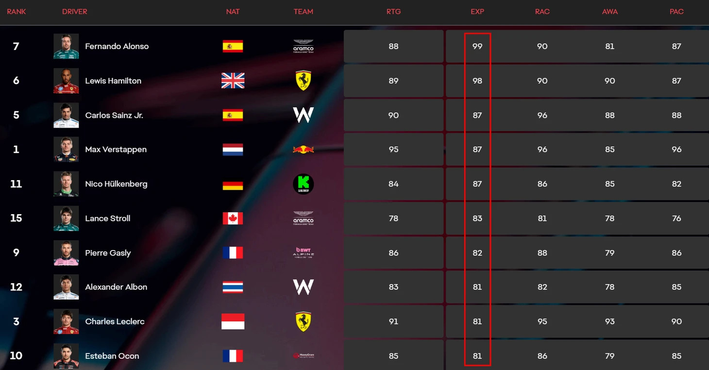Click Nico Hülkenberg's driver portrait
Image resolution: width=709 pixels, height=370 pixels.
point(66,184)
